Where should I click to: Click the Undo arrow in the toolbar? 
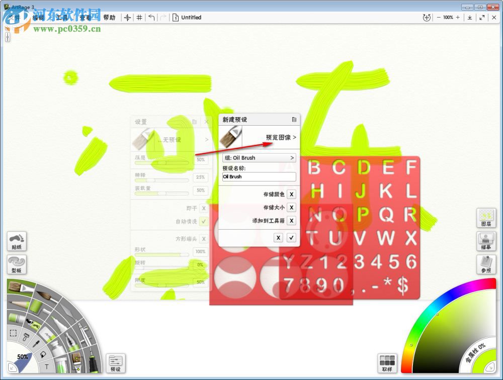[x=151, y=17]
